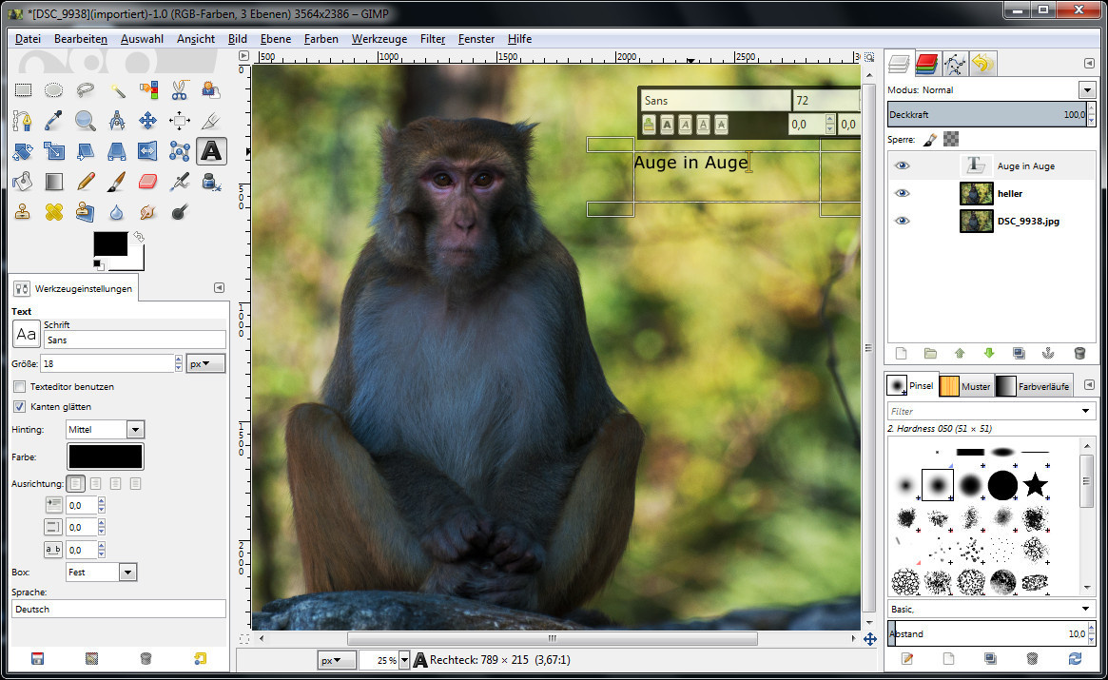This screenshot has width=1108, height=680.
Task: Choose the Zoom magnifier tool
Action: click(x=86, y=121)
